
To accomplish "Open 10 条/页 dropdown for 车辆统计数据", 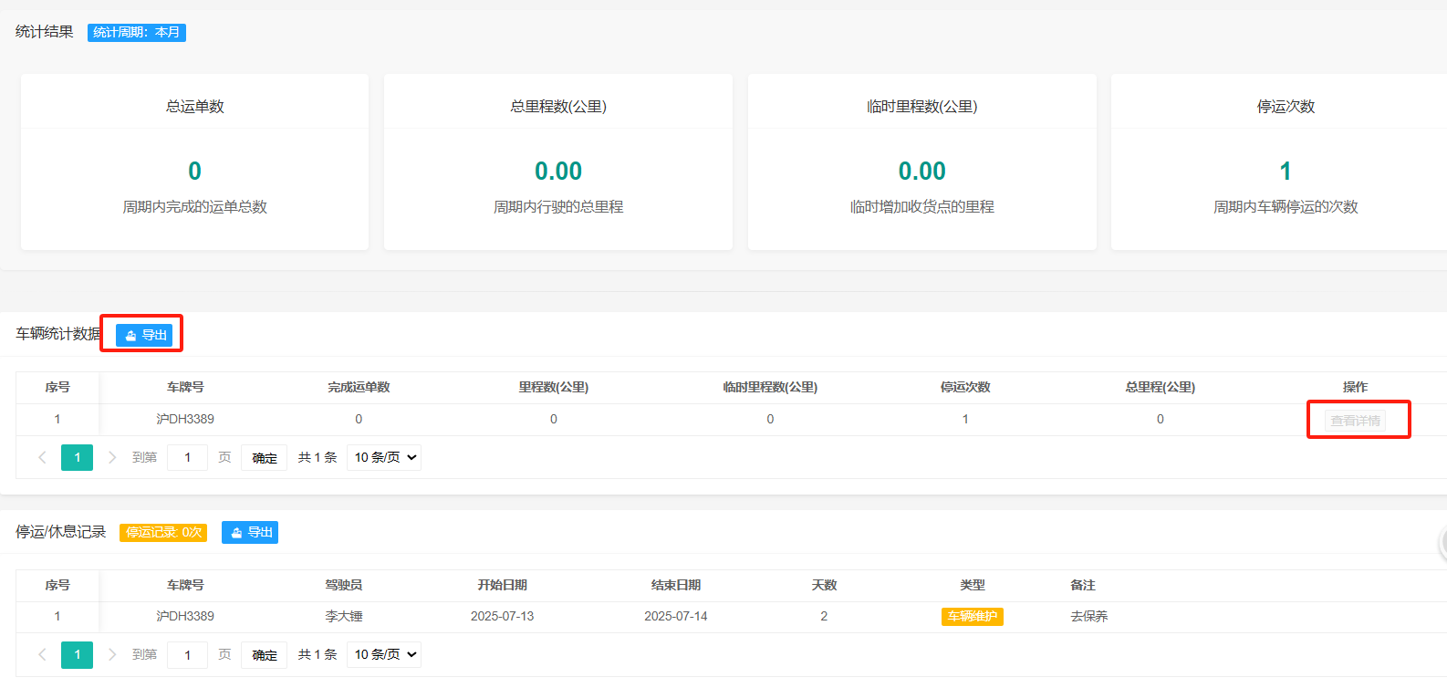I will [384, 457].
